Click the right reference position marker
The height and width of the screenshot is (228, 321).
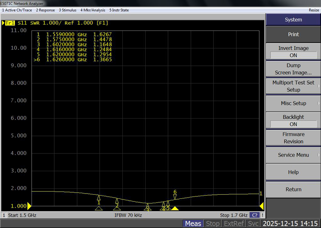(262, 206)
